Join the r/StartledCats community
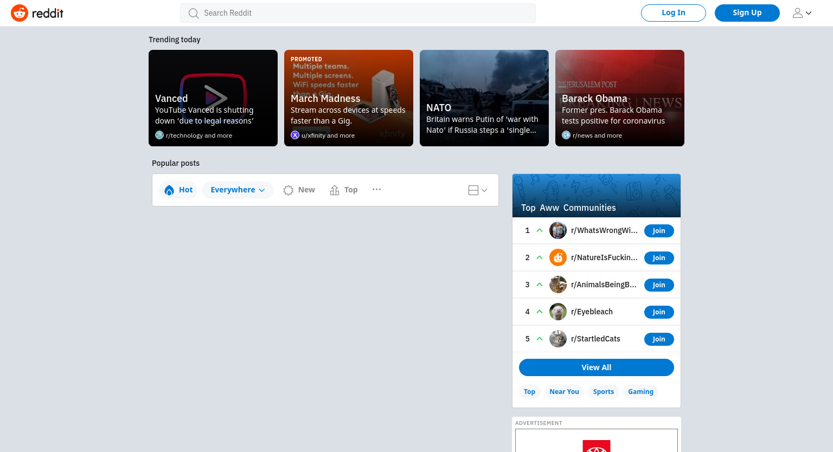The image size is (833, 452). 659,339
